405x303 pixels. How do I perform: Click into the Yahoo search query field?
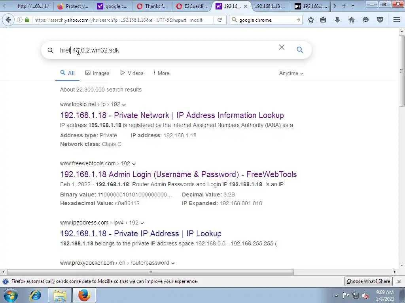(x=165, y=50)
